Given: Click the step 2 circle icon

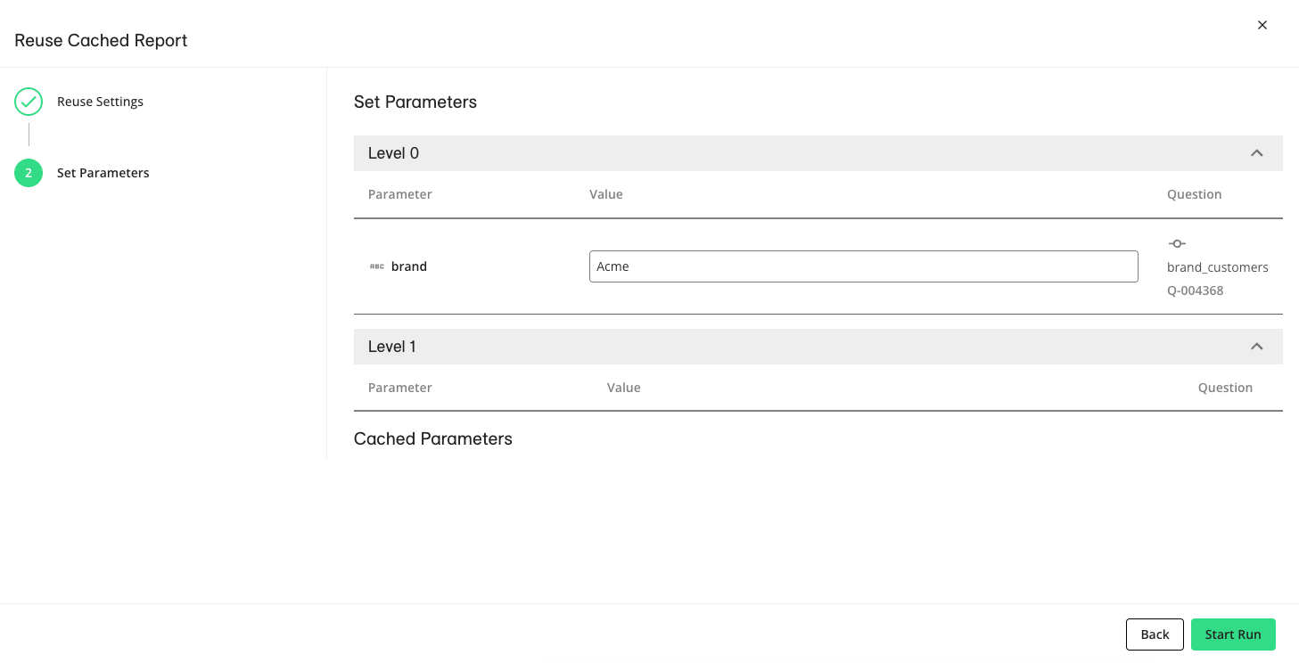Looking at the screenshot, I should click(29, 173).
